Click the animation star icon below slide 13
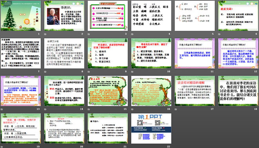The height and width of the screenshot is (148, 259). [2, 109]
